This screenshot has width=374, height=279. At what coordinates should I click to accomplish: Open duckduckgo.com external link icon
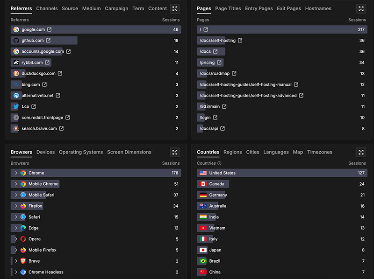(60, 73)
